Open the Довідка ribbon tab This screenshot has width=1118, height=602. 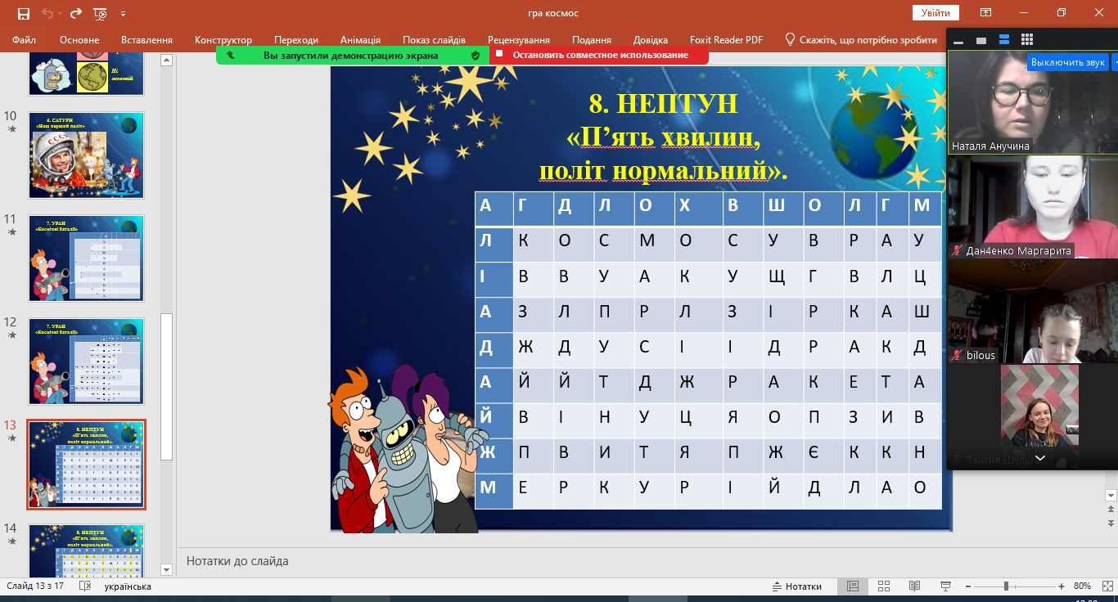pos(651,39)
